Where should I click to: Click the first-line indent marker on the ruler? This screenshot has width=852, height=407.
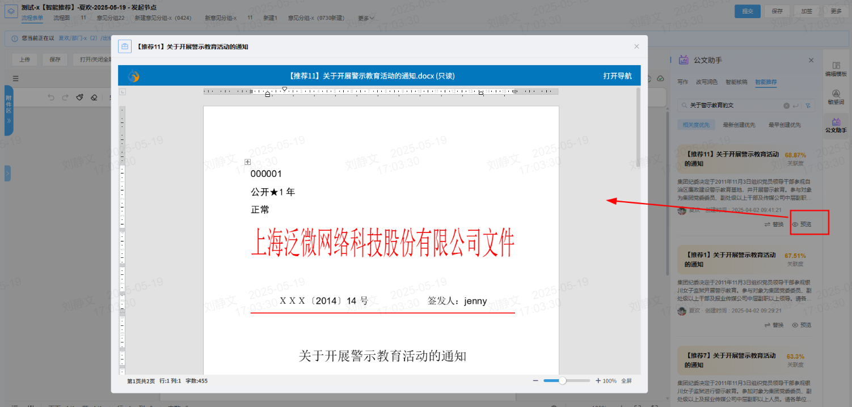point(285,89)
